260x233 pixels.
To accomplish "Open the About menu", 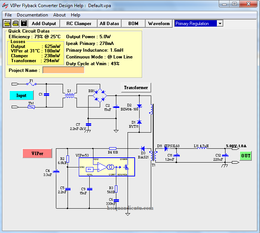I will click(x=59, y=15).
